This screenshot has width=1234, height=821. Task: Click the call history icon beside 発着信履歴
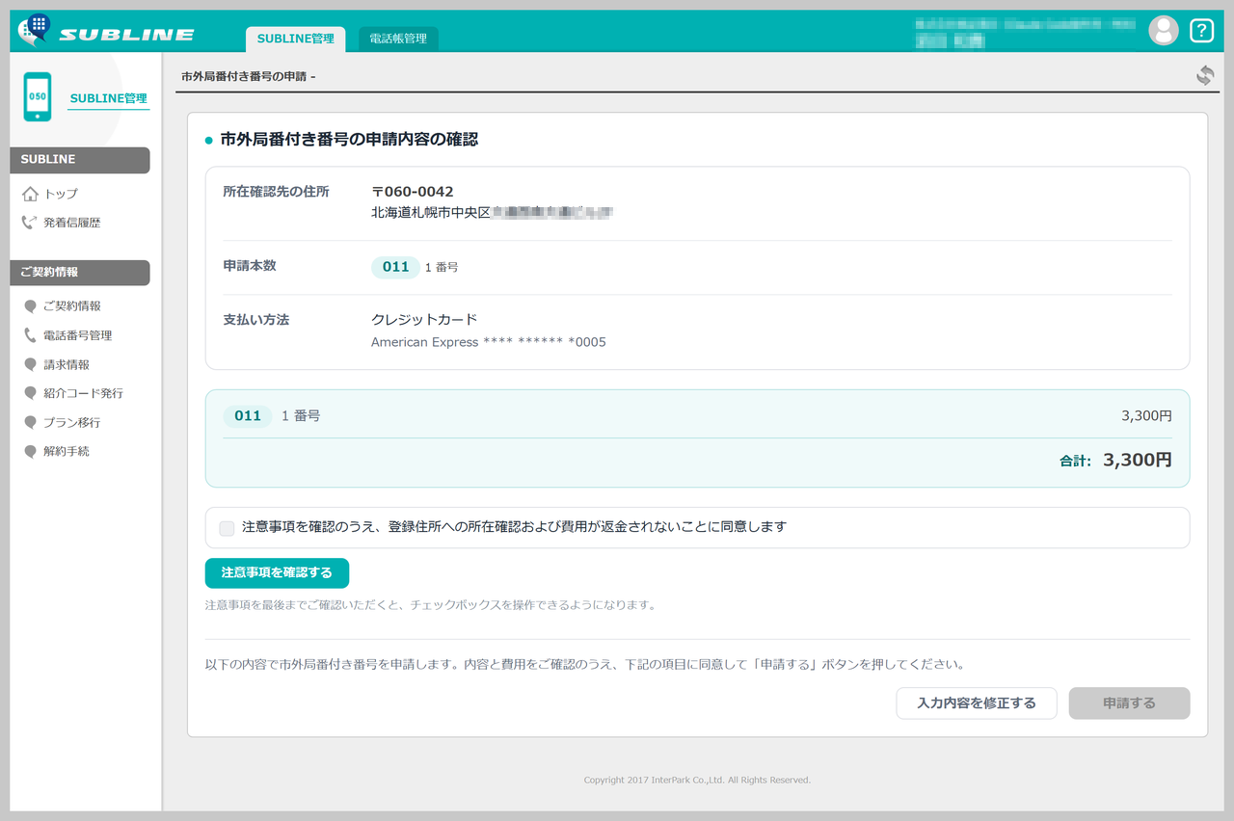click(30, 223)
